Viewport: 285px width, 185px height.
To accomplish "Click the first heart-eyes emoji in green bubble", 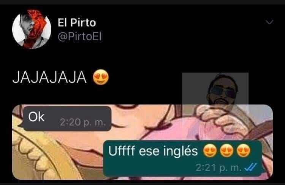I will coord(210,151).
